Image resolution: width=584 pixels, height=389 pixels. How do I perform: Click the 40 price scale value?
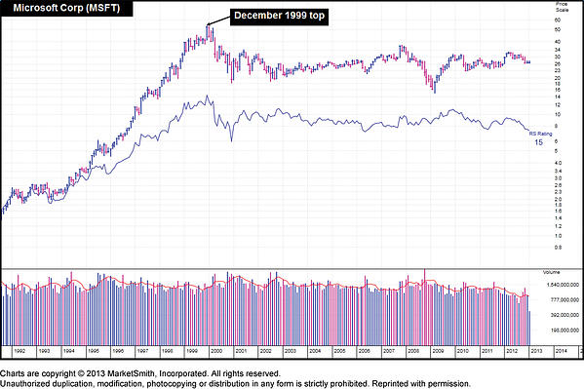558,42
